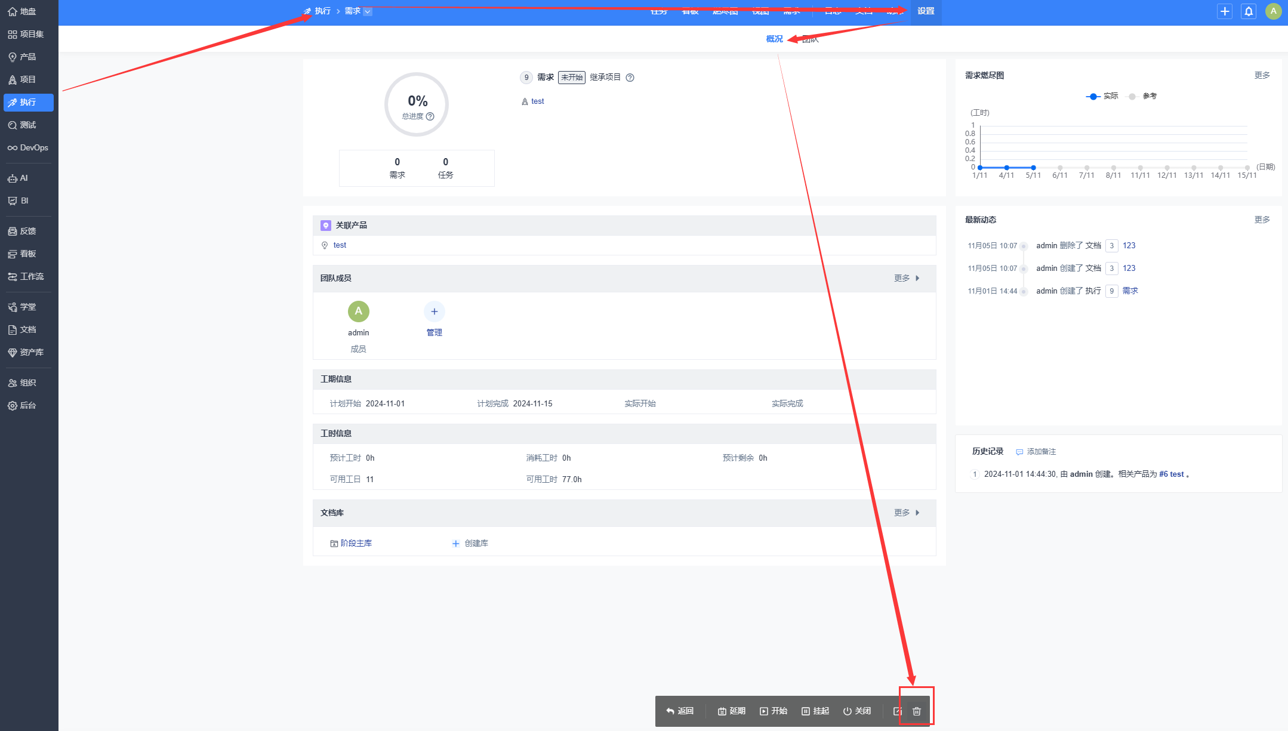Open 项目 in sidebar

click(22, 79)
